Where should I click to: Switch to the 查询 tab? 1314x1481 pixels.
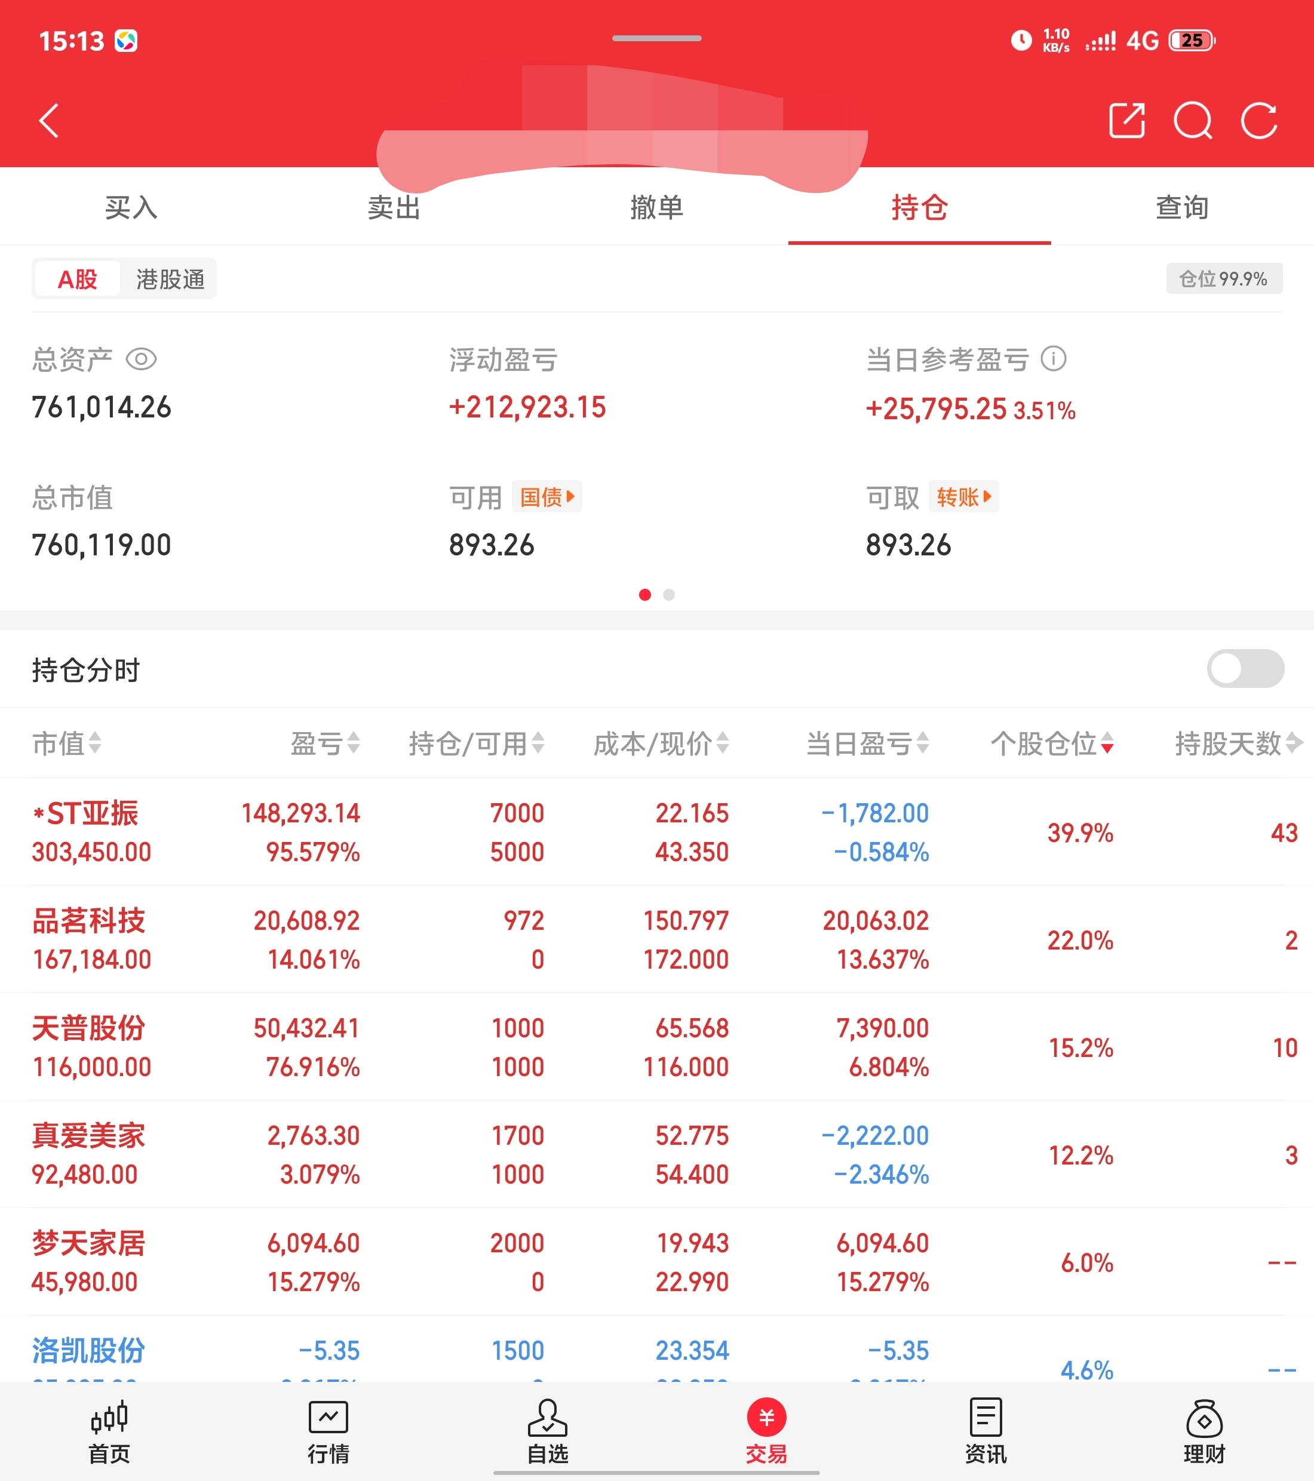pos(1182,208)
